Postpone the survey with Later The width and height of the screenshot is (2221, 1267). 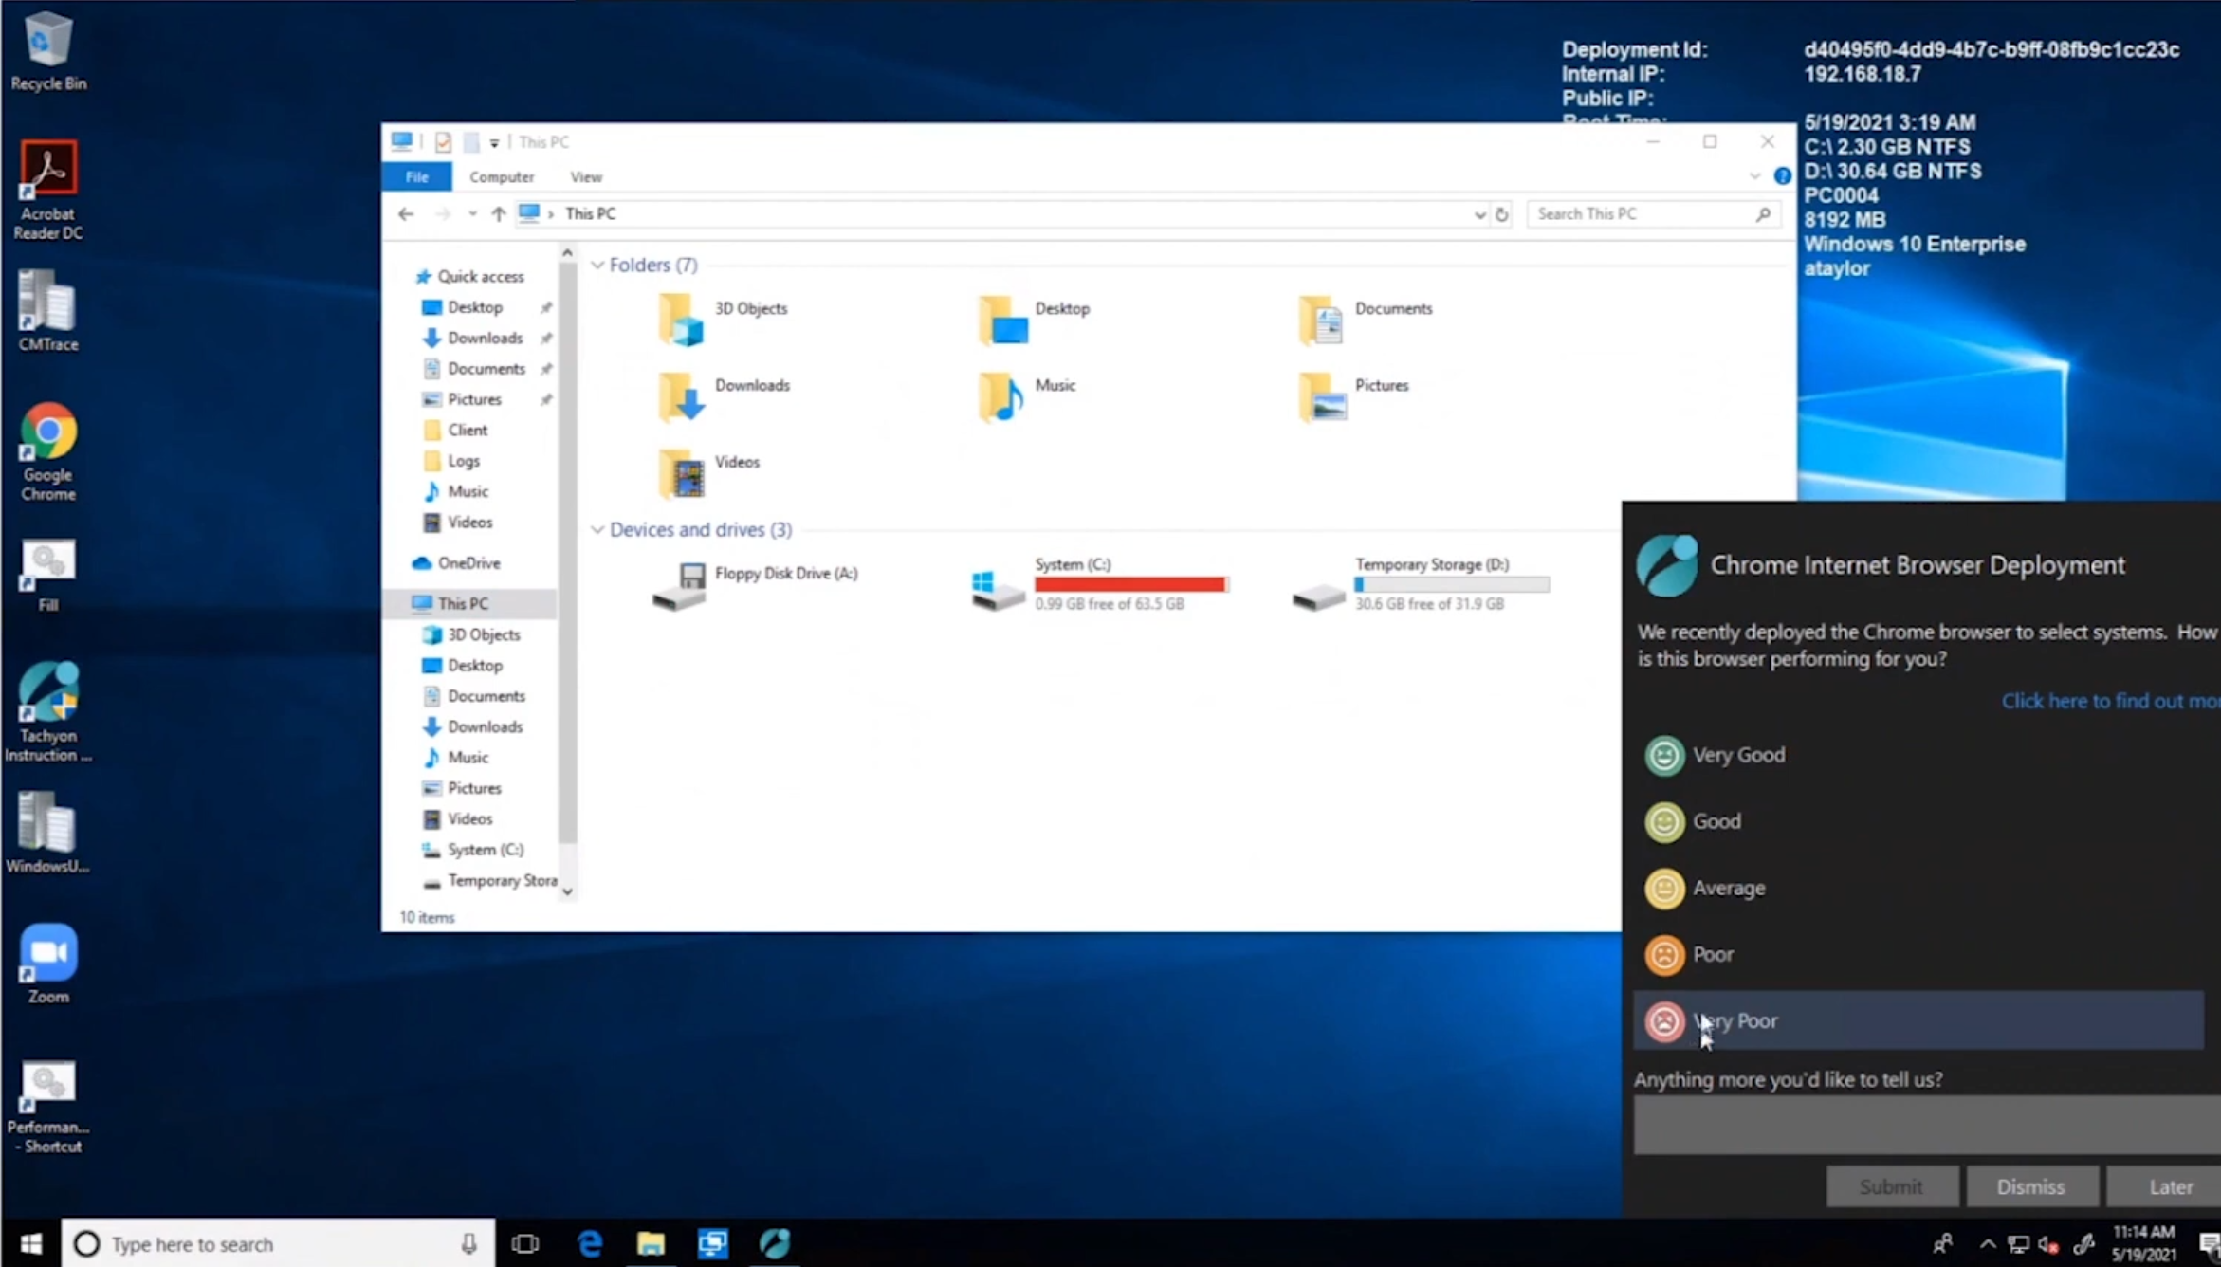[2166, 1186]
